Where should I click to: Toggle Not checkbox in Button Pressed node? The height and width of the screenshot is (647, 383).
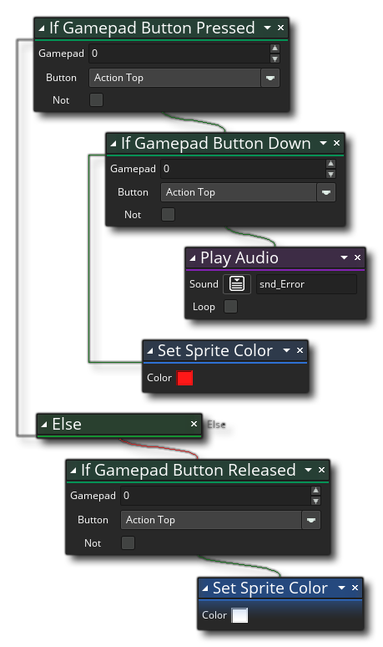click(x=96, y=99)
